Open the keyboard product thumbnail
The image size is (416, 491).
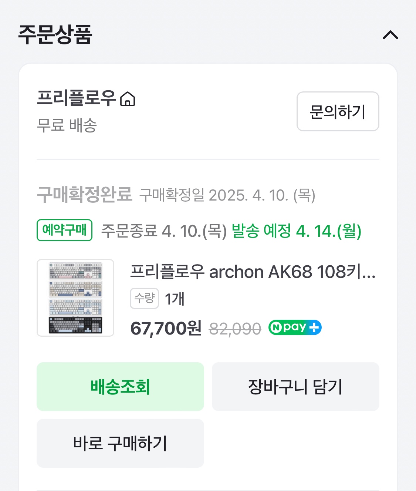point(75,298)
